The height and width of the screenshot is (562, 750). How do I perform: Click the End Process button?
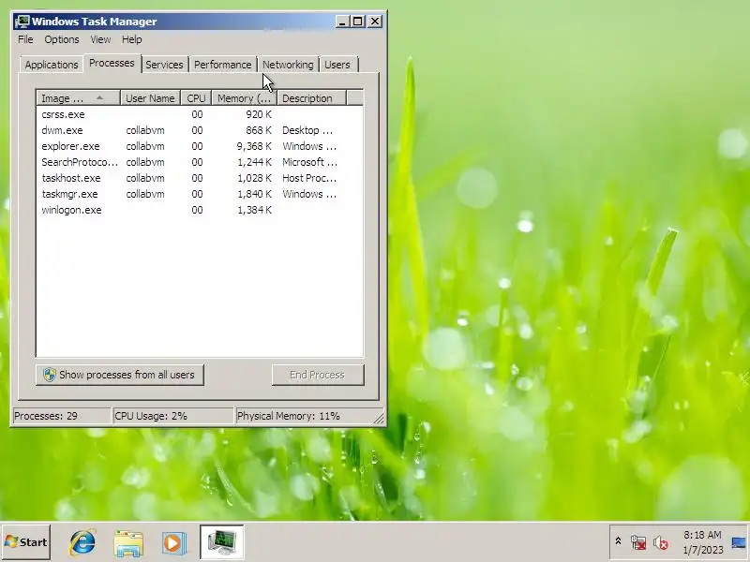(x=318, y=375)
